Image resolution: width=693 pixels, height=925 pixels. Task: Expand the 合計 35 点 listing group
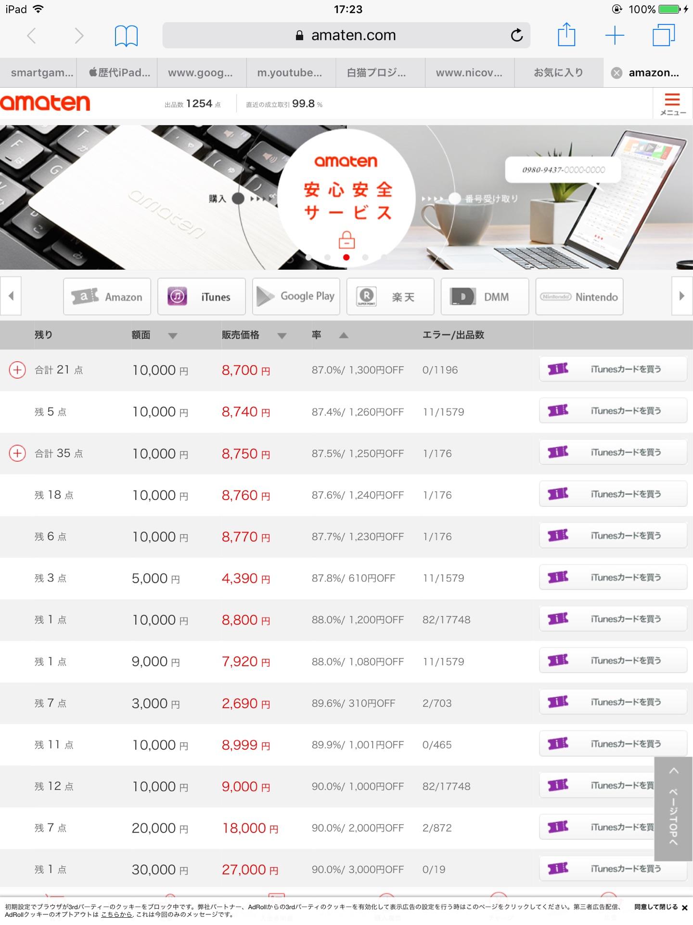click(17, 453)
